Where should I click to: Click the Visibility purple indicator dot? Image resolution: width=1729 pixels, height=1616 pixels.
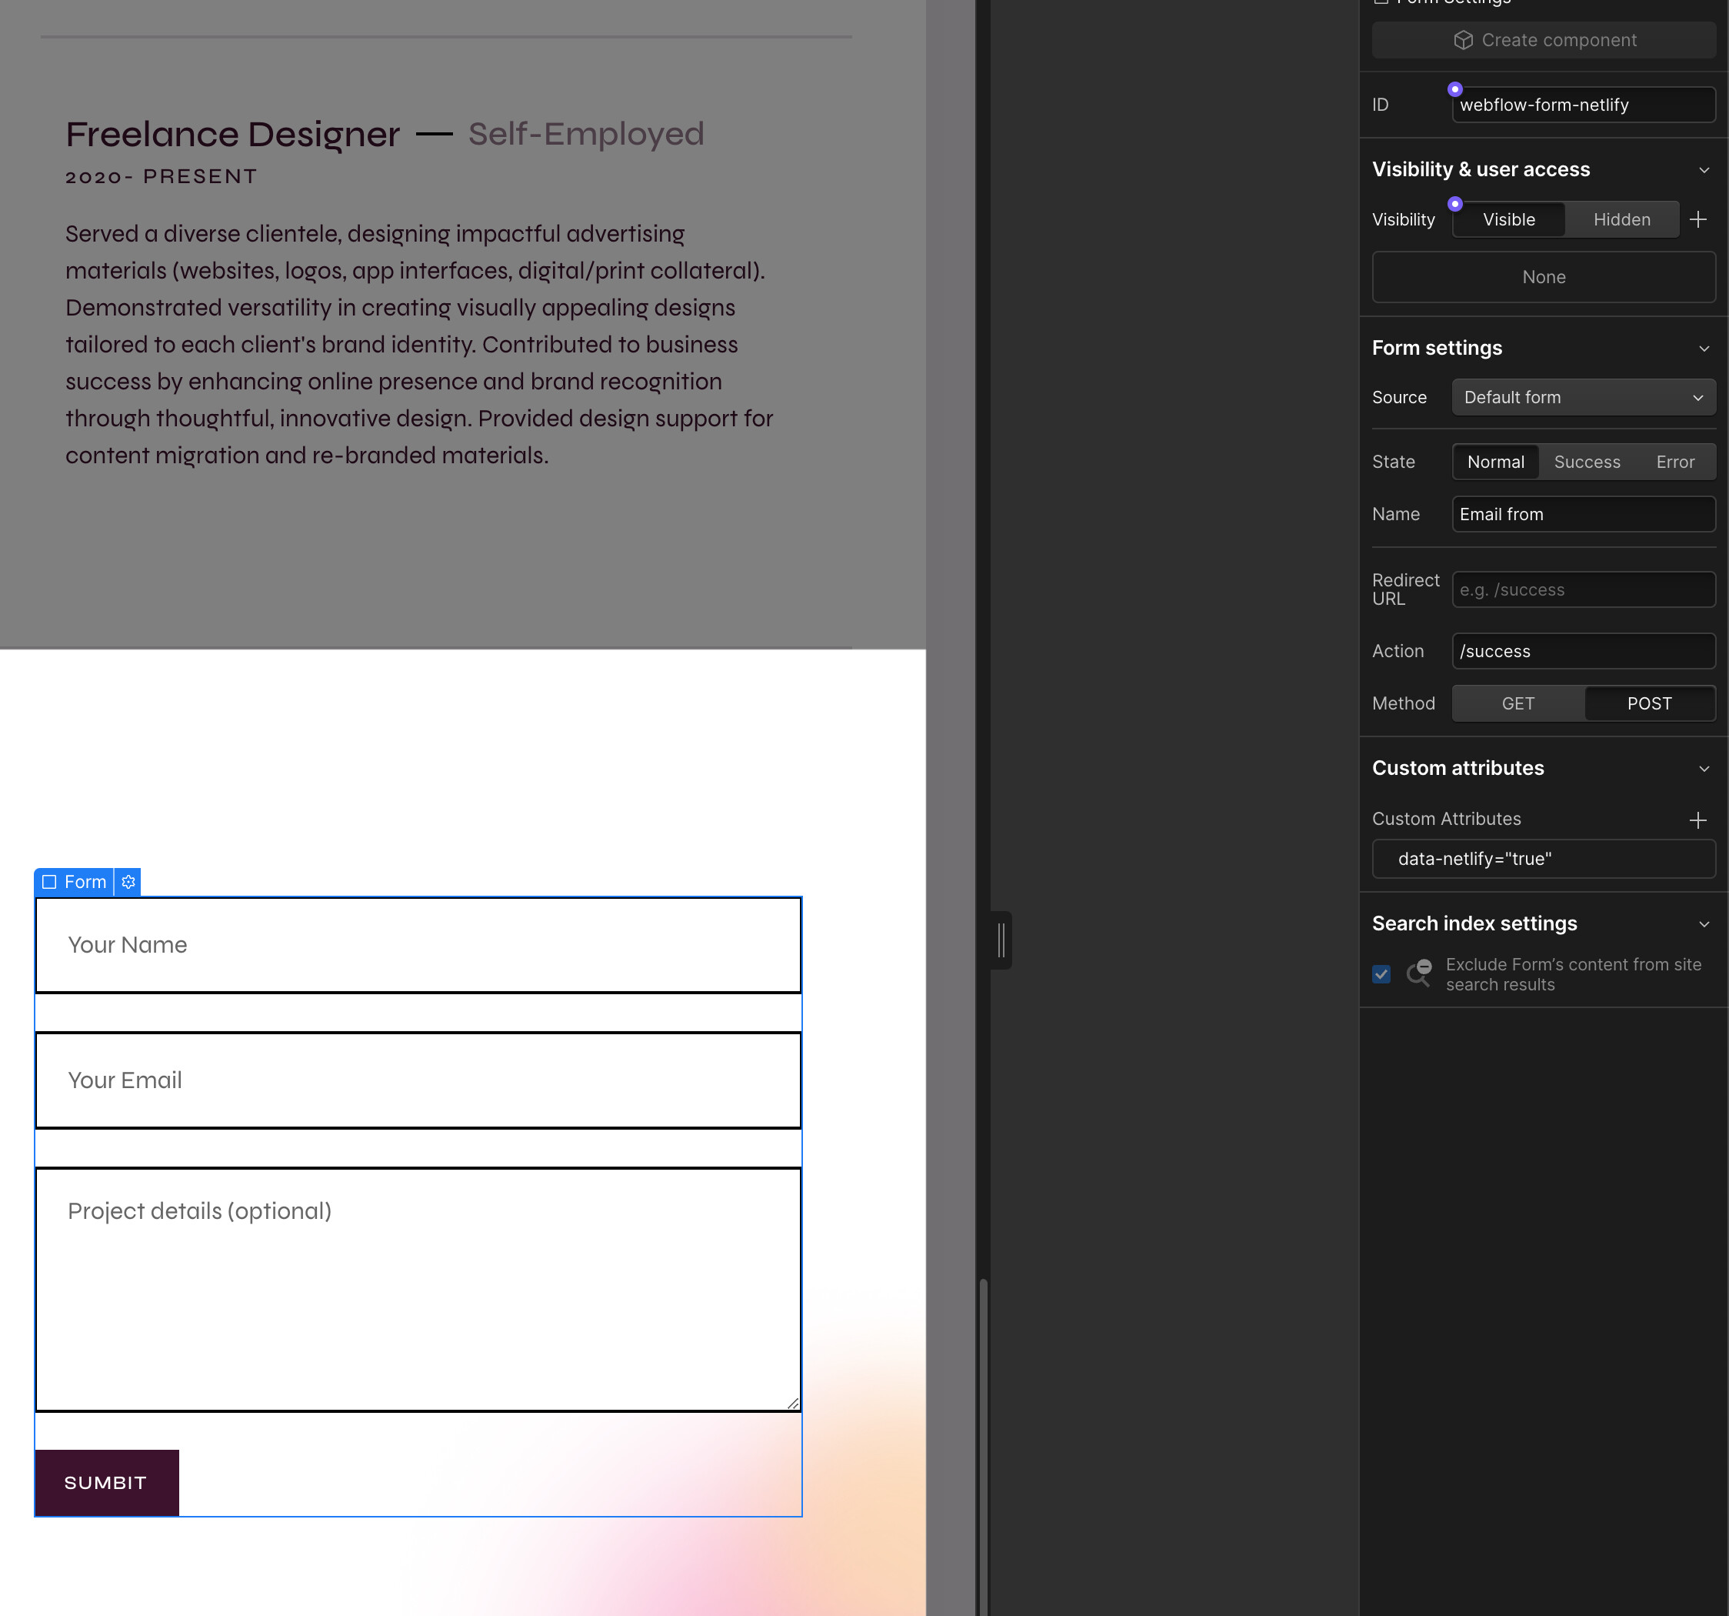tap(1454, 204)
